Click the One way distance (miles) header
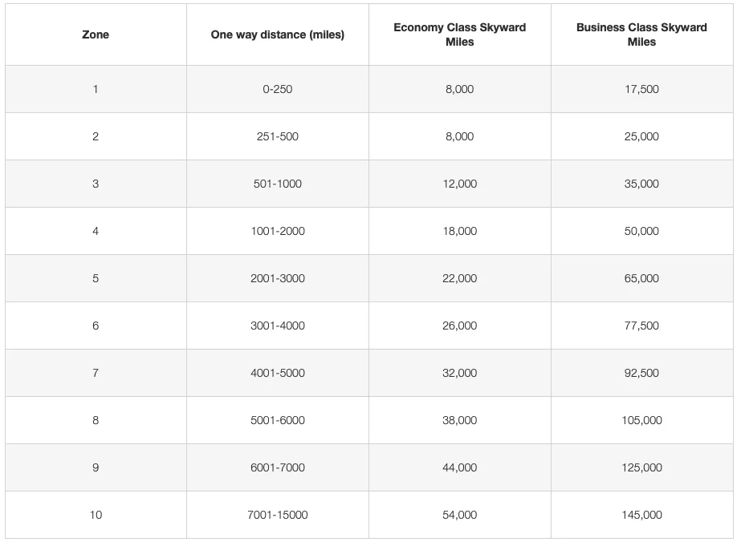Image resolution: width=741 pixels, height=546 pixels. point(277,34)
